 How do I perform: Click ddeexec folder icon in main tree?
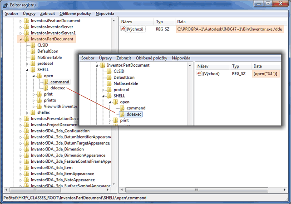point(46,88)
